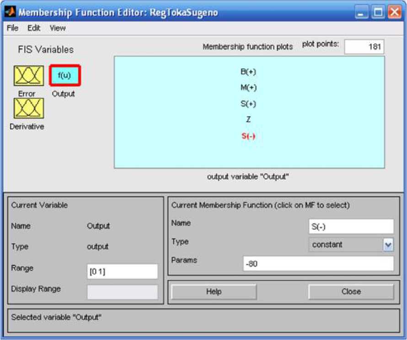Click the Error variable label
The image size is (407, 340).
[x=27, y=94]
